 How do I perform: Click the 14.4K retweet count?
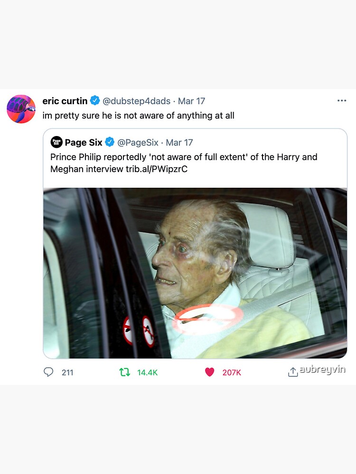[x=147, y=373]
